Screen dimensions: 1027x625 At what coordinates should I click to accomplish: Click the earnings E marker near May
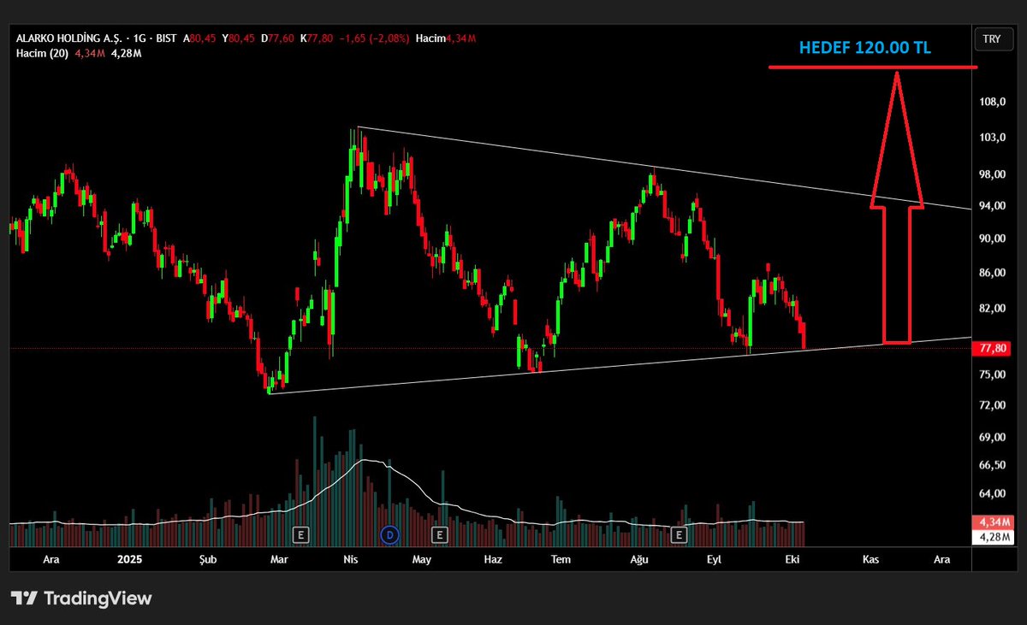[439, 535]
